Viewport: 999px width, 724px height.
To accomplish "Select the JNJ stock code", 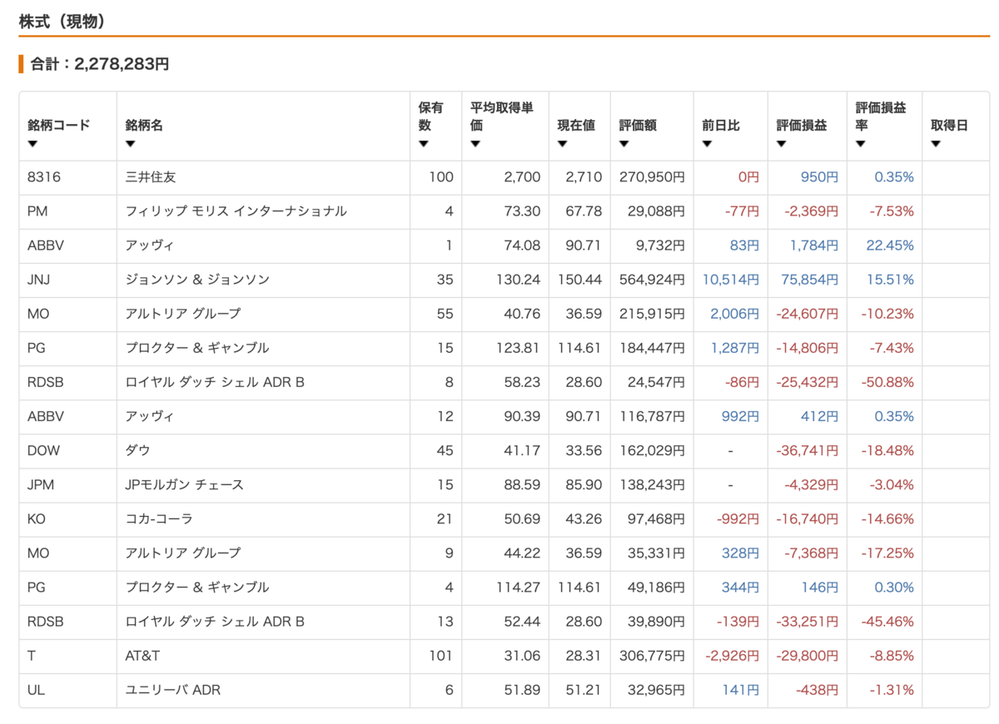I will [40, 280].
